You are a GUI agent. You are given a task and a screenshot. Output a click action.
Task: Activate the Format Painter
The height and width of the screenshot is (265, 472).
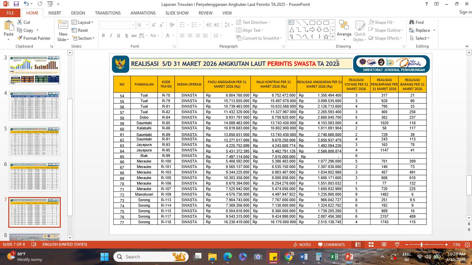tap(34, 38)
